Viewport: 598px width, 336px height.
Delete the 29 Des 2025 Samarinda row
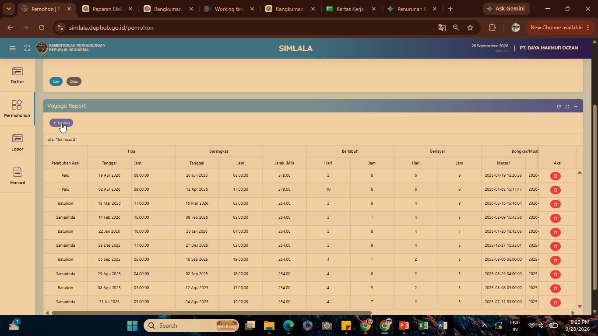click(x=556, y=246)
